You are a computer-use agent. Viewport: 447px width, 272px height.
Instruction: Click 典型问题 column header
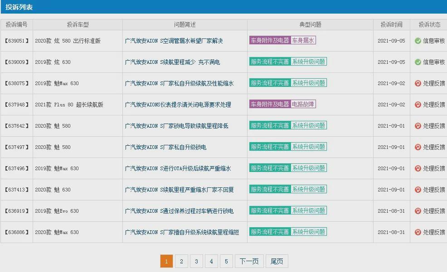(310, 25)
